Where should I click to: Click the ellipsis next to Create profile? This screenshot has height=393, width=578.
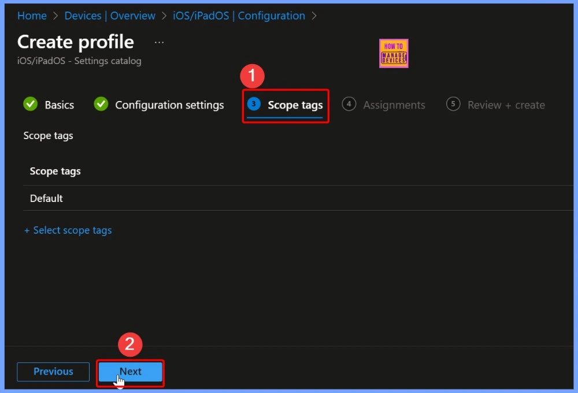[159, 42]
